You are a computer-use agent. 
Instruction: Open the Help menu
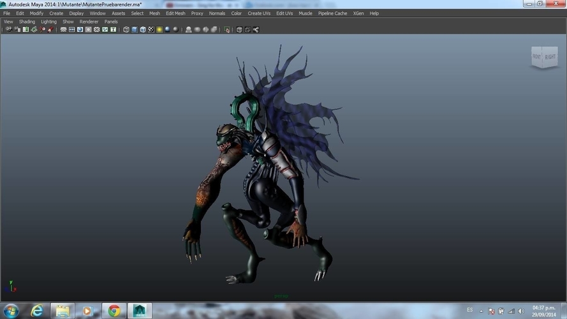[374, 13]
